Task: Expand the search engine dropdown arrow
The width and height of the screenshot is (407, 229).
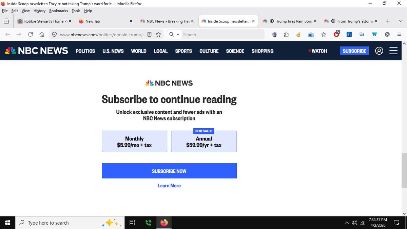Action: (x=178, y=35)
